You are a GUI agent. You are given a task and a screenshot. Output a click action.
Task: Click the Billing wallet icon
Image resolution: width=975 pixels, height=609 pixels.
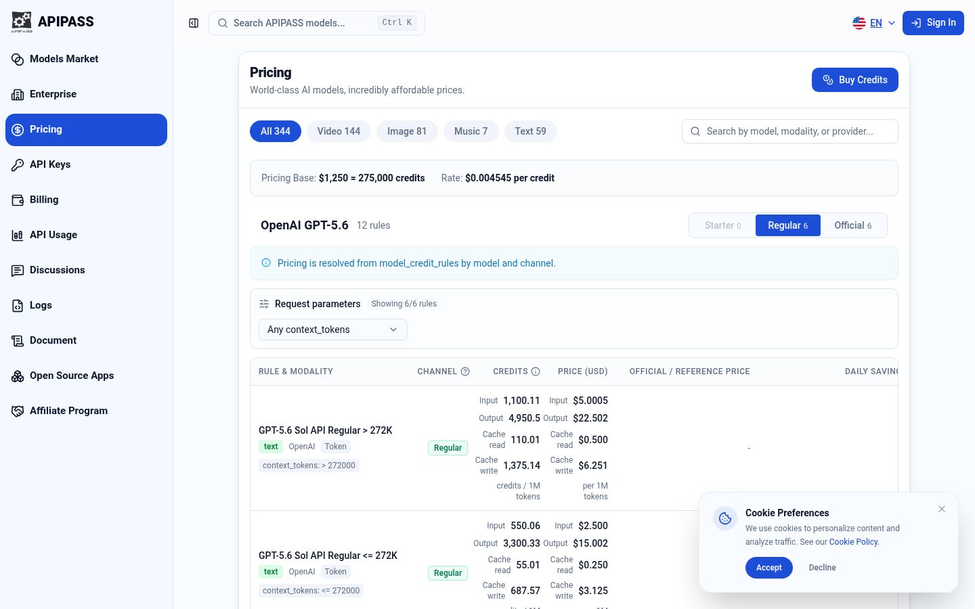tap(18, 200)
